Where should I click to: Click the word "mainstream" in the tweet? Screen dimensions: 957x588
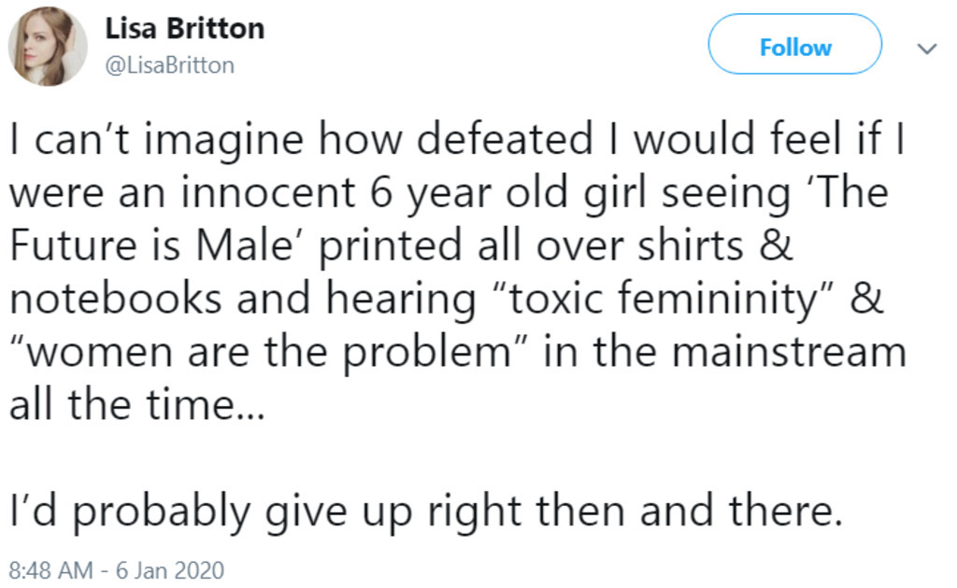(791, 354)
